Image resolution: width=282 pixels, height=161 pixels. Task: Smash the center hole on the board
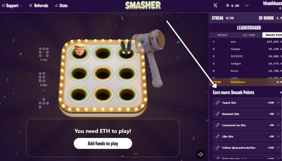(x=103, y=73)
